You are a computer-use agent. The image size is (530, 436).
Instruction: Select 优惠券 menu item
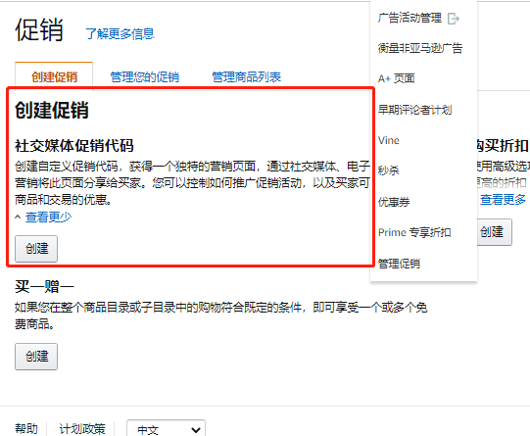tap(394, 202)
